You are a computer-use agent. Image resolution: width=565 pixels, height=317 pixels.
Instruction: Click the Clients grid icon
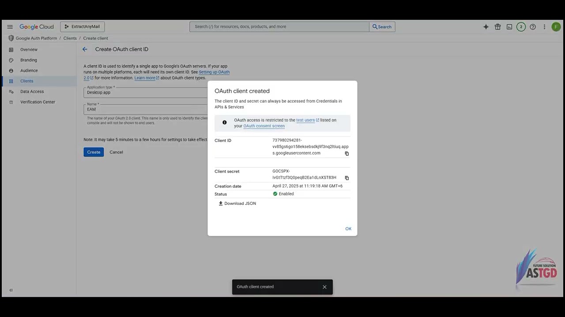[11, 81]
